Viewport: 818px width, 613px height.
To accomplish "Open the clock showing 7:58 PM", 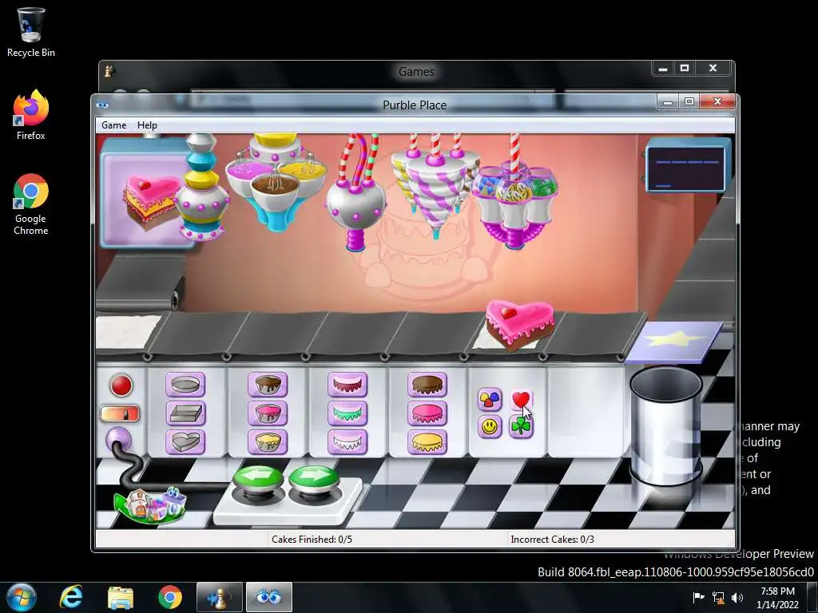I will point(777,598).
